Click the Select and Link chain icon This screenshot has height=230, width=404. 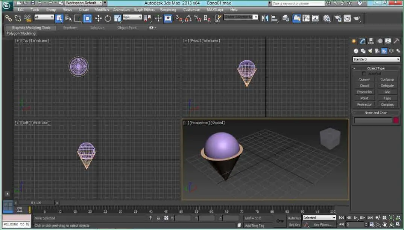coord(9,18)
